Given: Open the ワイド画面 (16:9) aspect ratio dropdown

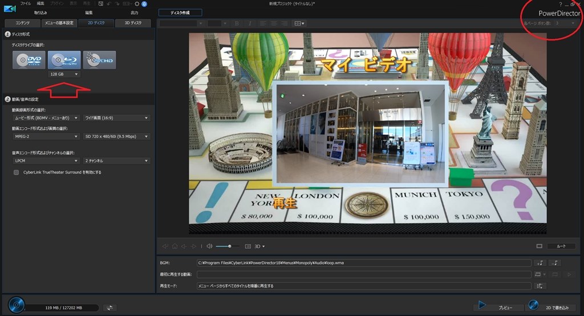Looking at the screenshot, I should tap(116, 118).
